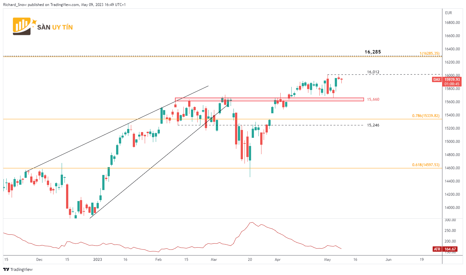Click the Dec label on the time axis

(x=39, y=260)
